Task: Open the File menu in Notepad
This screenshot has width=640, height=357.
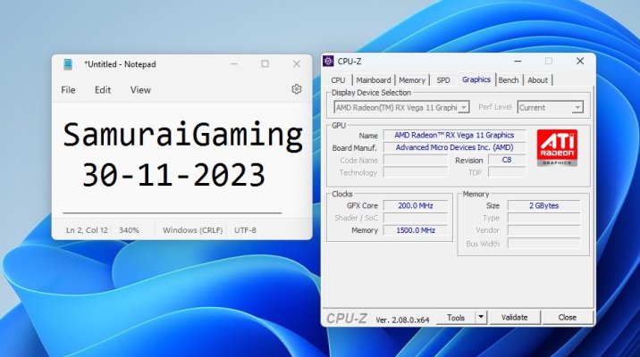Action: click(68, 89)
